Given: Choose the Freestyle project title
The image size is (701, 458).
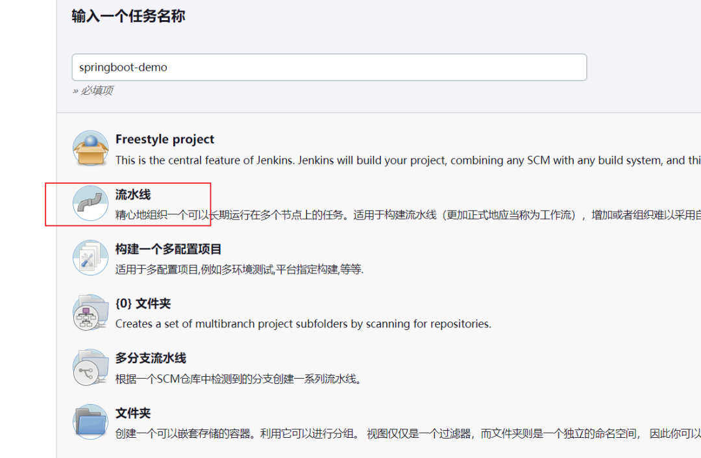Looking at the screenshot, I should (164, 139).
